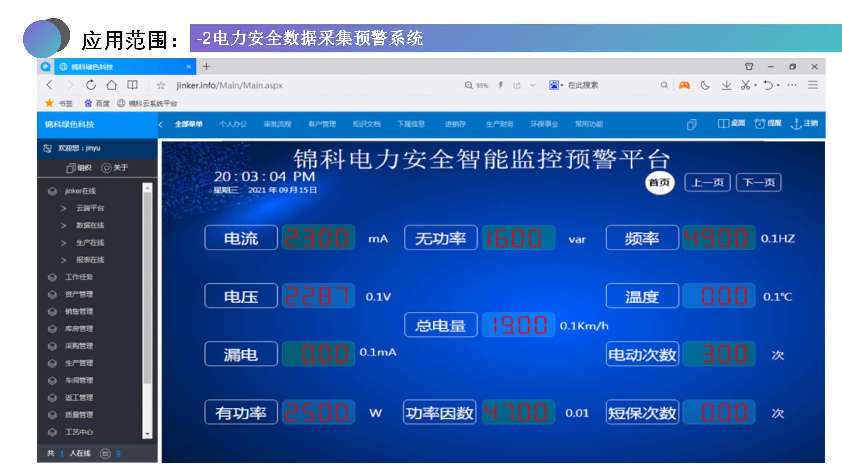Image resolution: width=842 pixels, height=474 pixels.
Task: Click the bookmark star icon in address bar
Action: point(161,85)
